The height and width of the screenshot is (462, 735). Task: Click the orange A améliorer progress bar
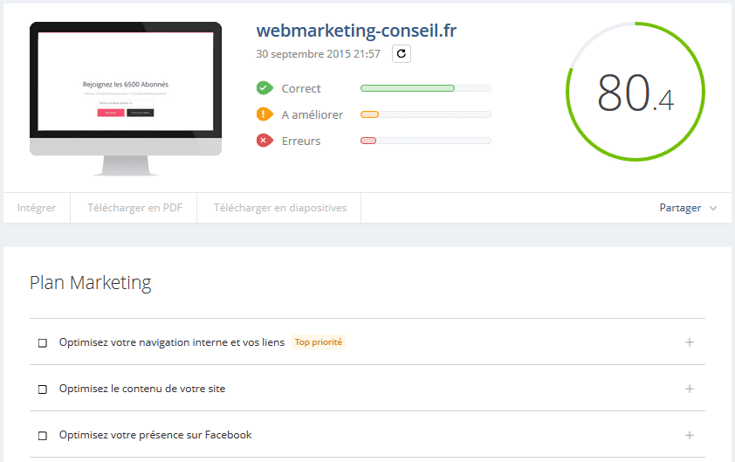pos(426,114)
